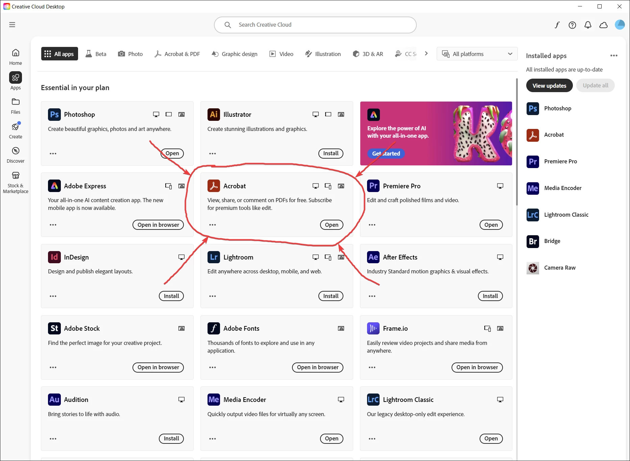Click Open on Photoshop card
630x461 pixels.
pyautogui.click(x=172, y=154)
